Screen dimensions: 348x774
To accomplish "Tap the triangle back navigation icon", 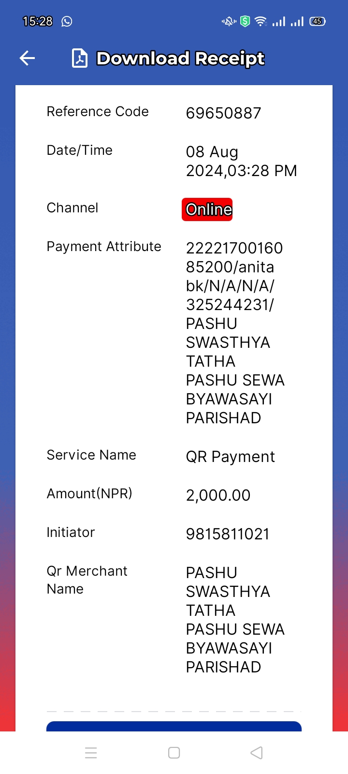I will tap(257, 753).
